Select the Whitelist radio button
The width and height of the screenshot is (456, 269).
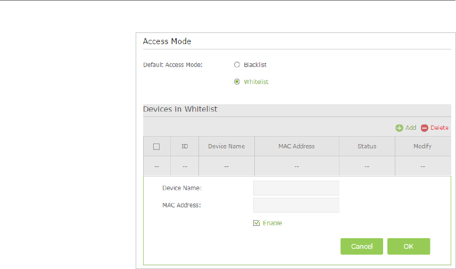[x=237, y=82]
